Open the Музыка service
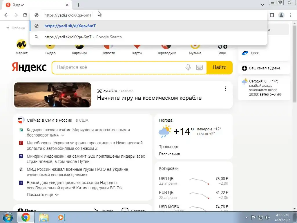This screenshot has width=297, height=223. pyautogui.click(x=195, y=50)
